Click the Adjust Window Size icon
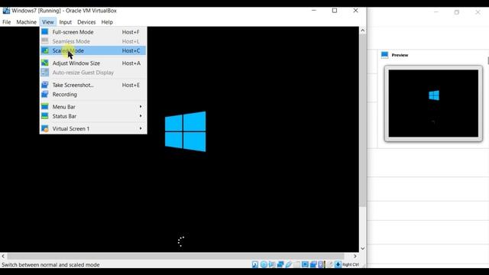 coord(45,63)
